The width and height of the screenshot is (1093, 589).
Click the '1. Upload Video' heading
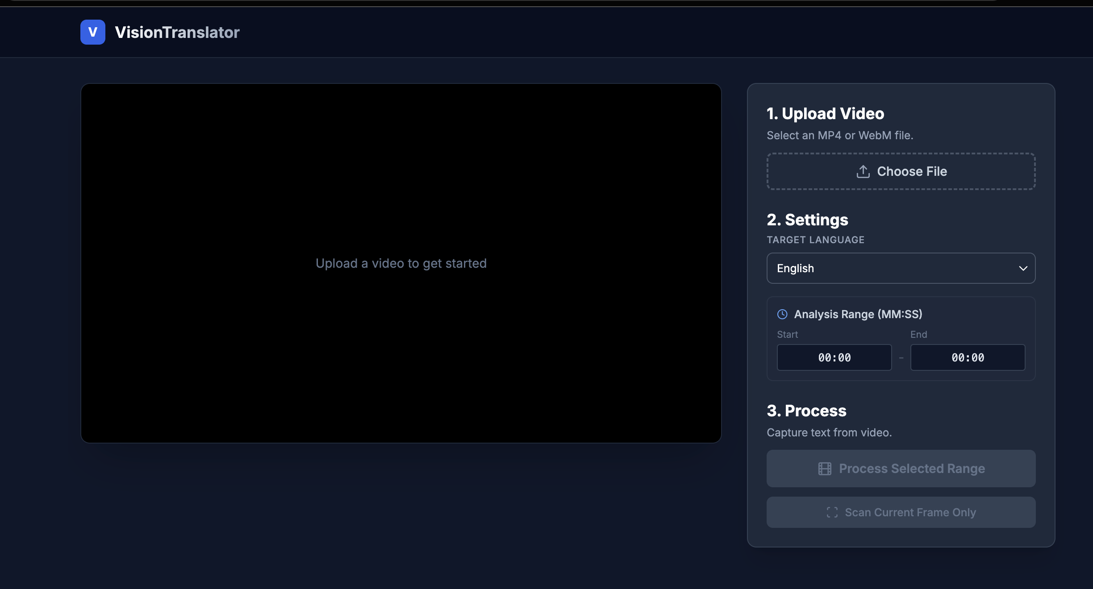point(825,114)
